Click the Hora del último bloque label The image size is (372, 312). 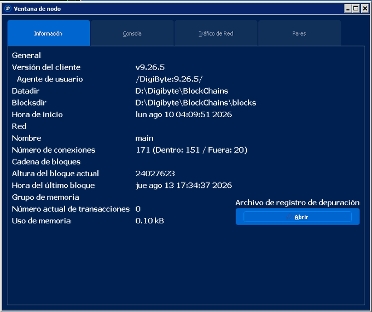54,186
